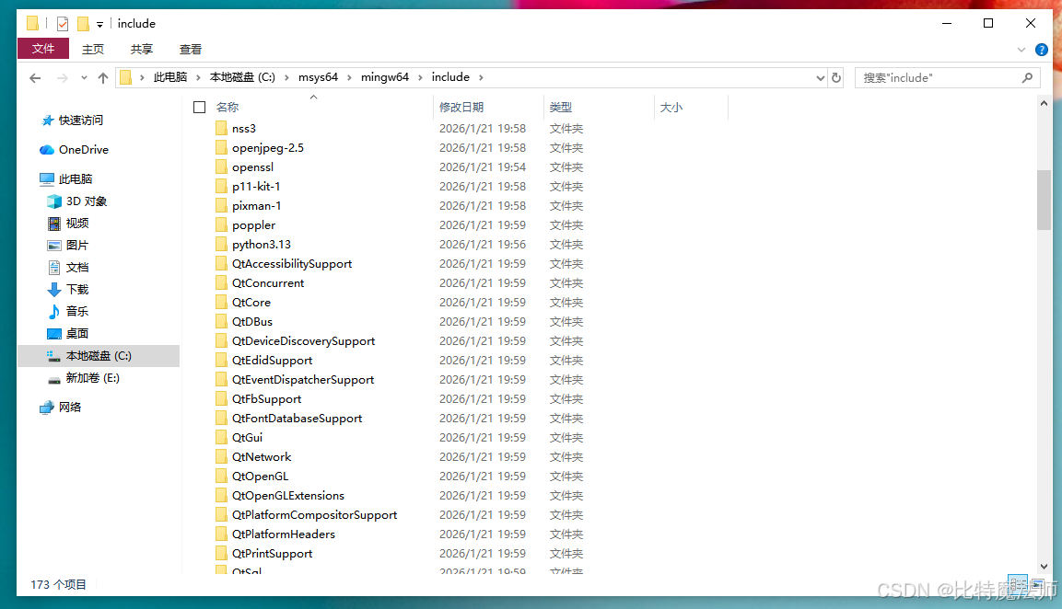Viewport: 1062px width, 609px height.
Task: Open the blue Help icon
Action: [1042, 50]
